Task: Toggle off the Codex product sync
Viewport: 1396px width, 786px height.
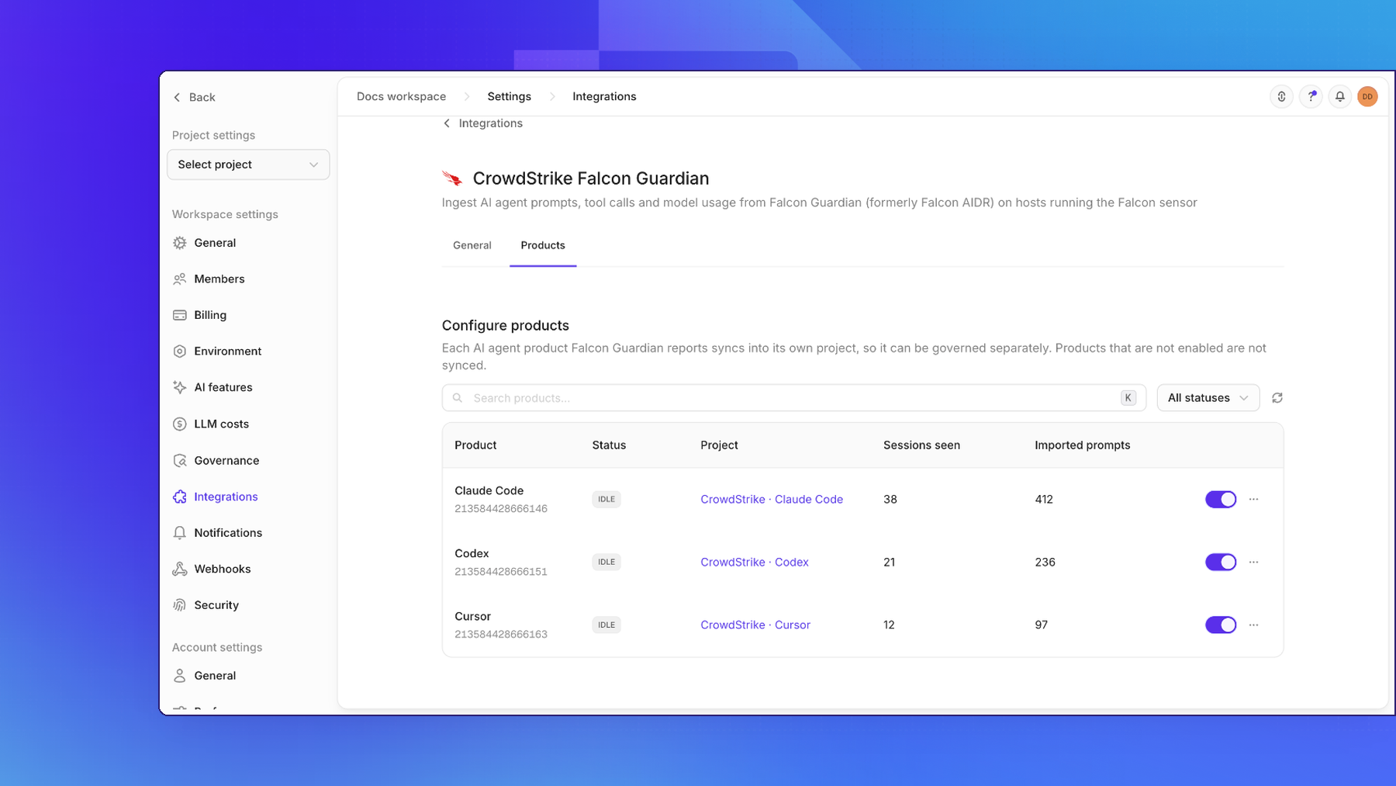Action: coord(1221,562)
